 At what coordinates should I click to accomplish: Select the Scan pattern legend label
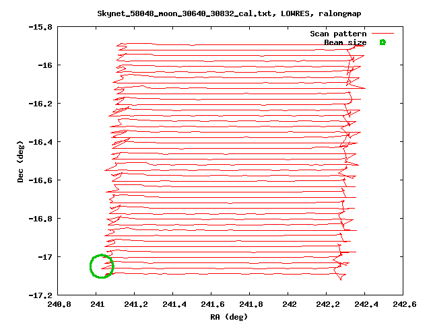click(x=338, y=34)
